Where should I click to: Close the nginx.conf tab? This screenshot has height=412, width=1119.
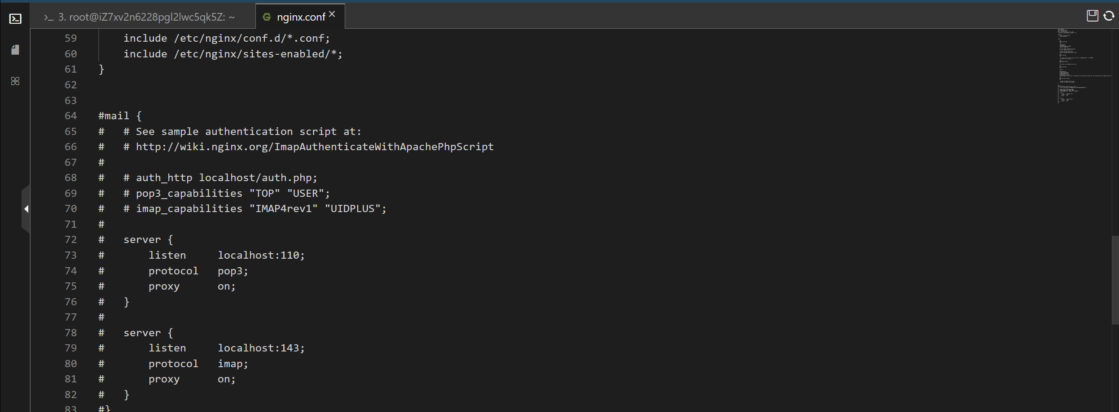[x=332, y=14]
